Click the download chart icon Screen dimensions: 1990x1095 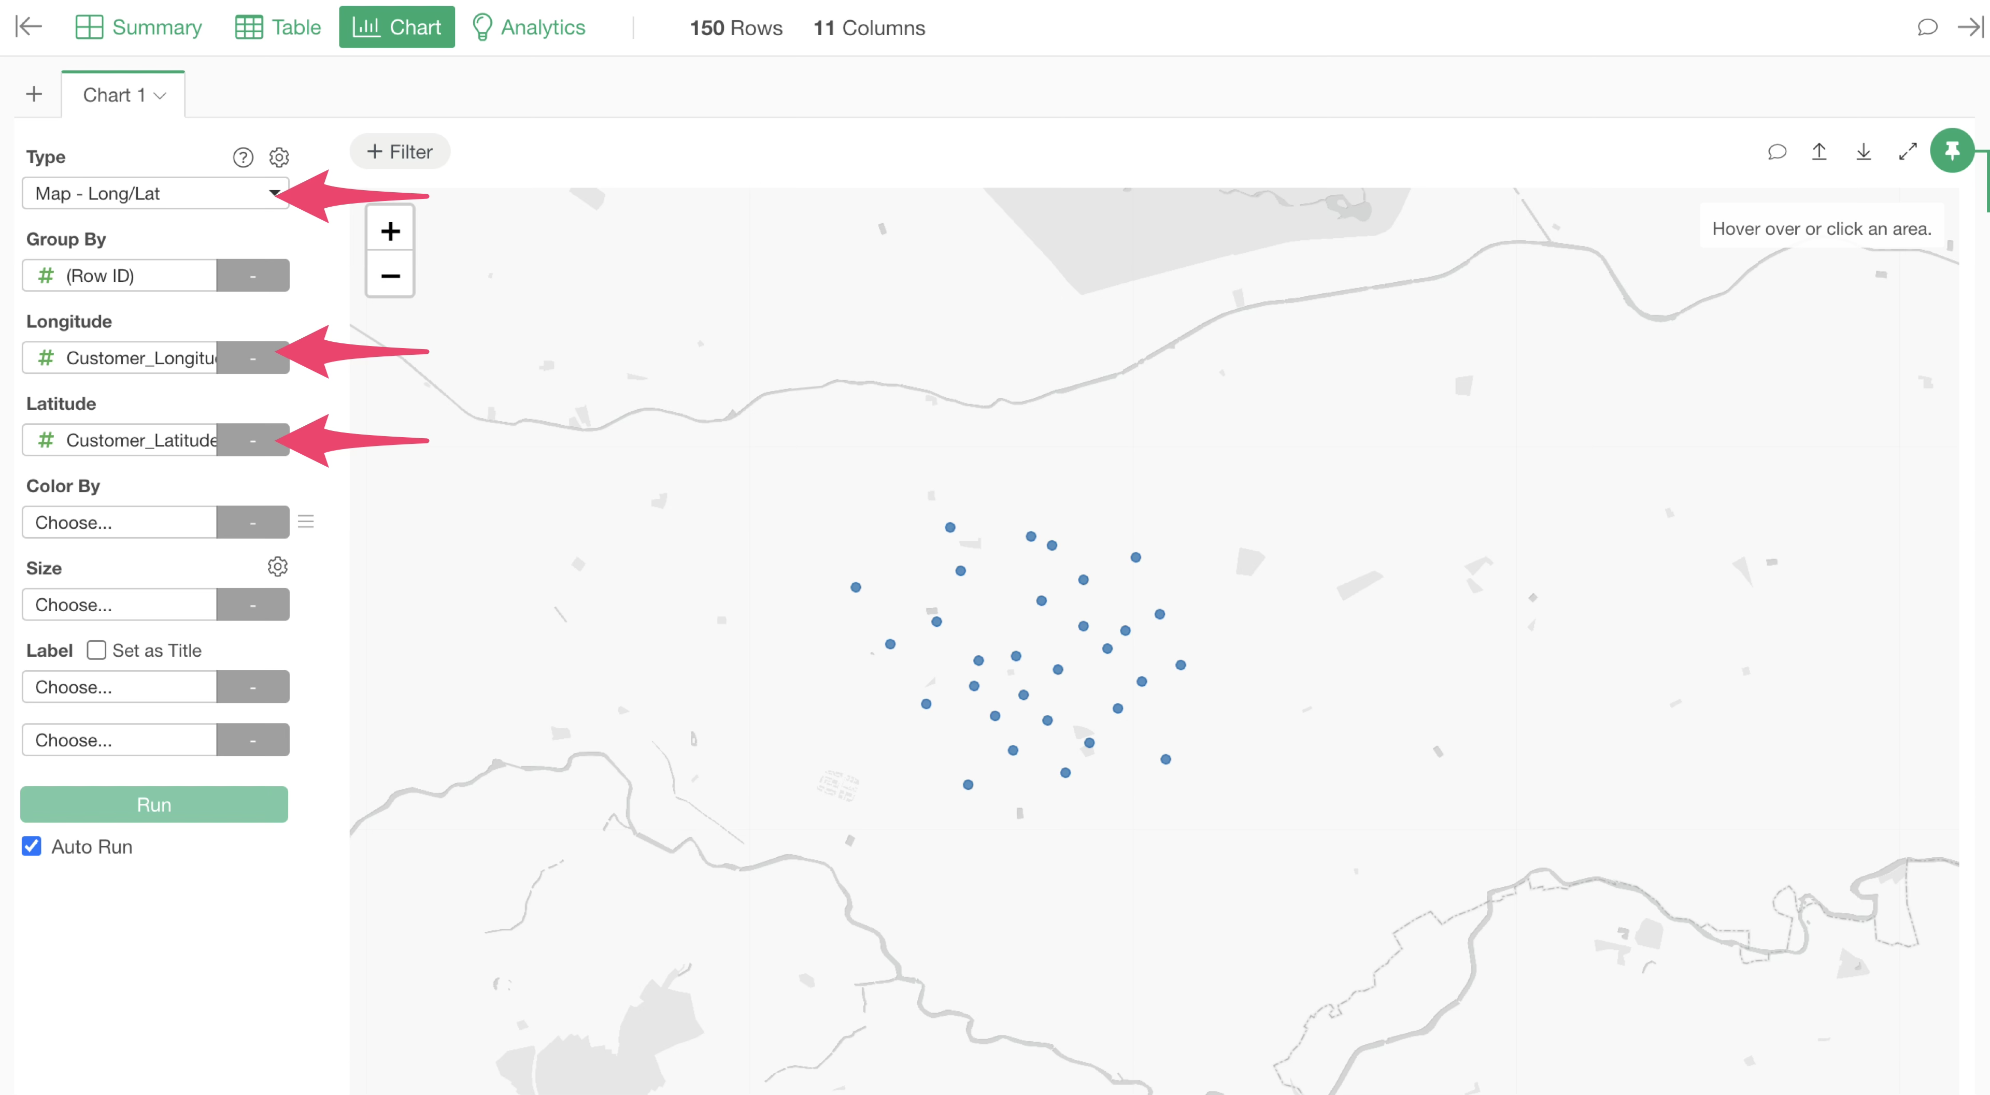pos(1864,151)
